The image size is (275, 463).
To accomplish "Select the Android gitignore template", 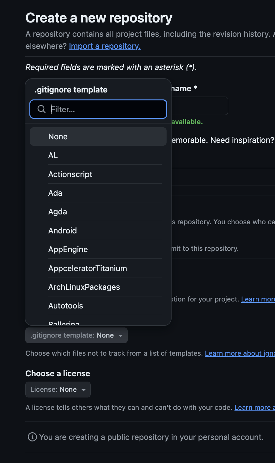I will (x=98, y=231).
